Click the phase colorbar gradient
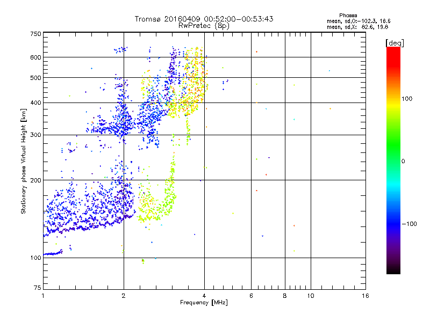Image resolution: width=430 pixels, height=322 pixels. pos(393,160)
